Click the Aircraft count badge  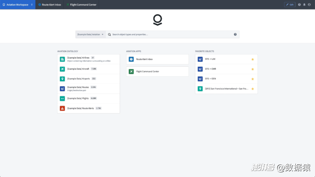(94, 69)
